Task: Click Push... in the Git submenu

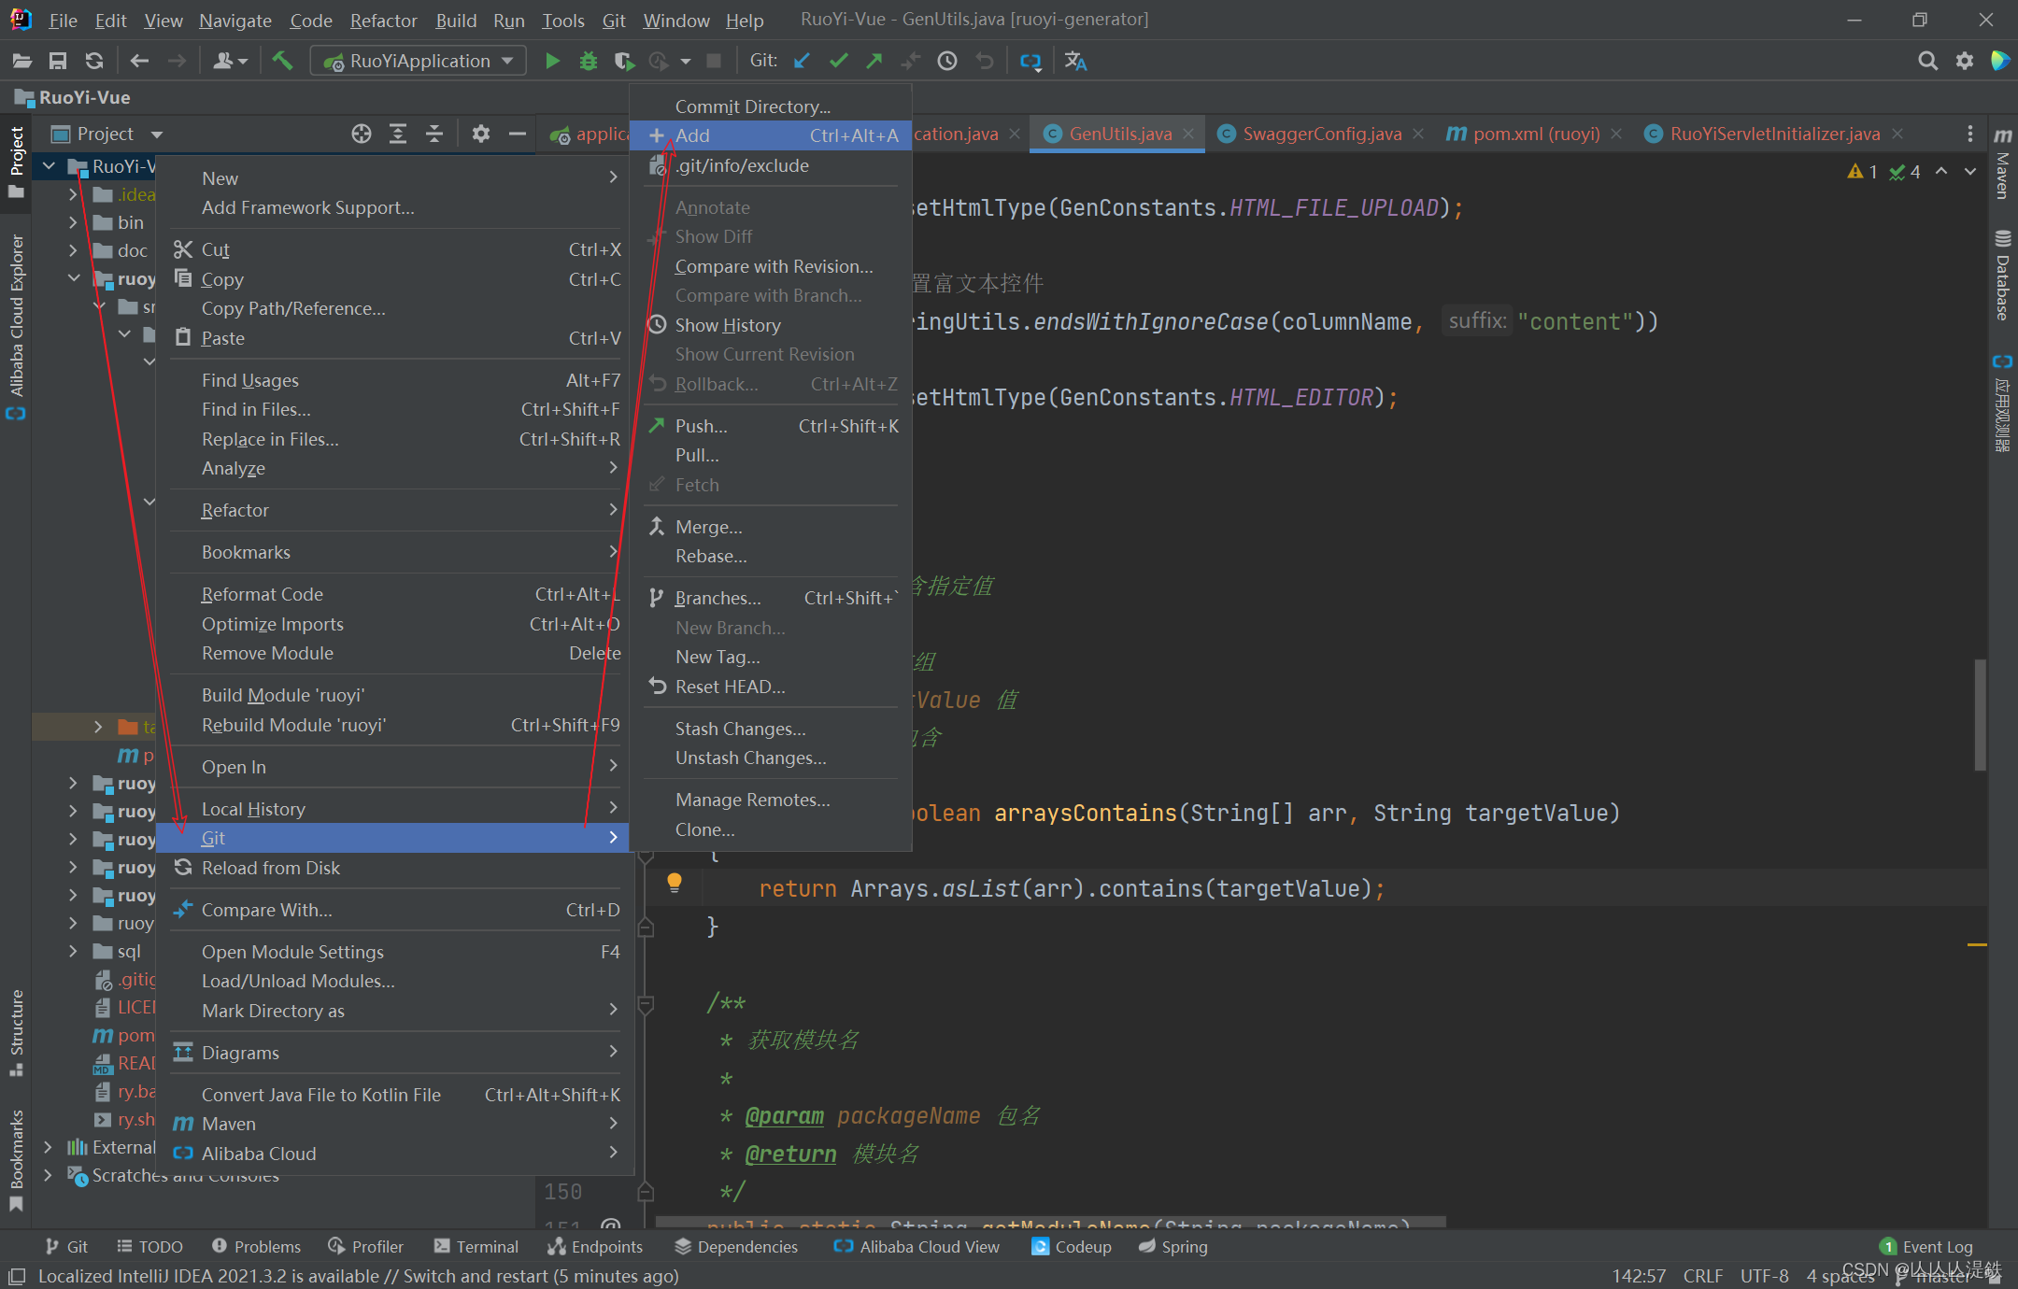Action: 701,426
